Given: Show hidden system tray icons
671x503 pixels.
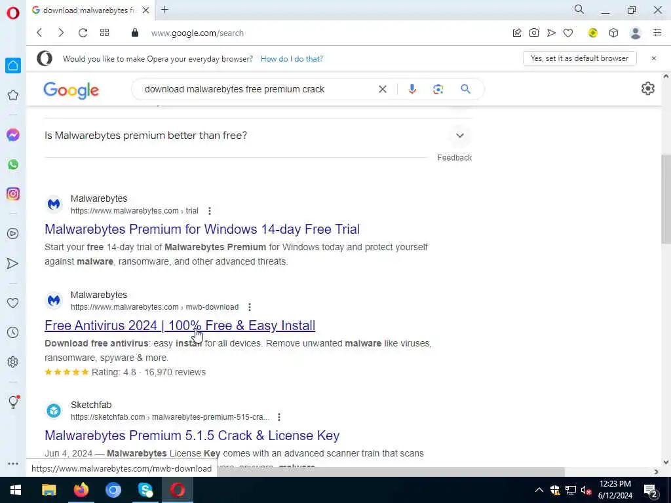Looking at the screenshot, I should tap(539, 490).
